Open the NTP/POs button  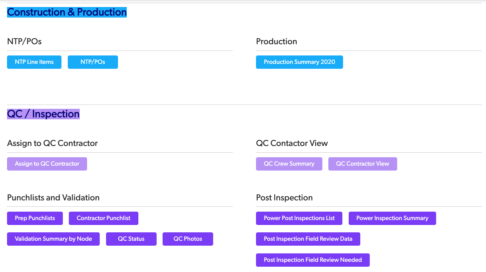point(93,62)
